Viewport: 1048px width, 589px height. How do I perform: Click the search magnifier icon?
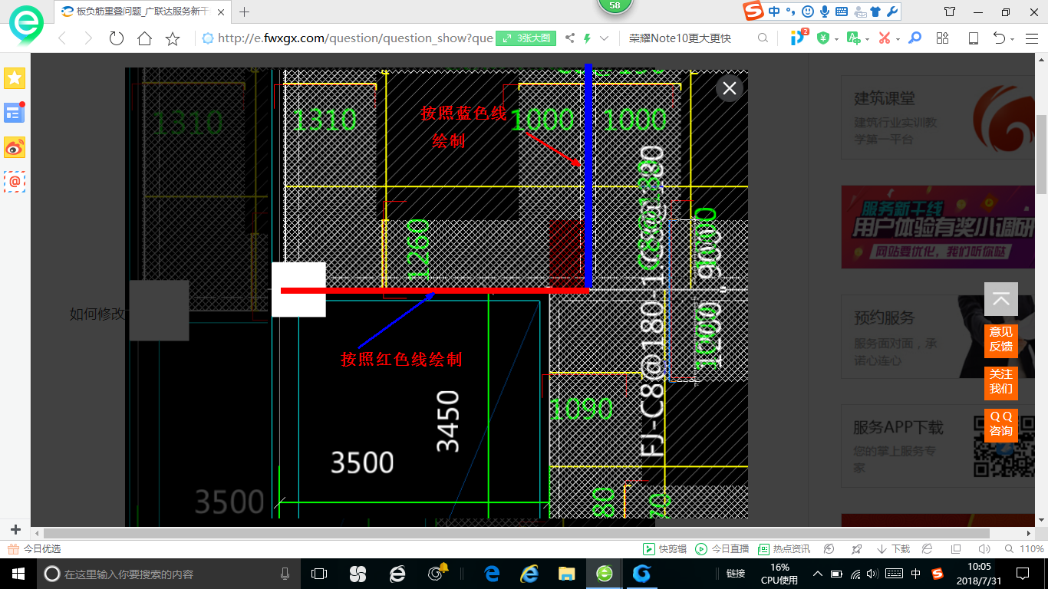pos(763,38)
